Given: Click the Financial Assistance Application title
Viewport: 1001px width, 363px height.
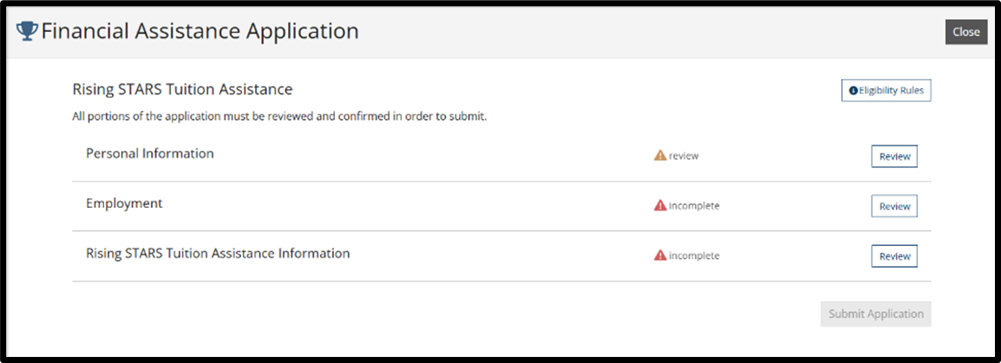Looking at the screenshot, I should point(200,30).
